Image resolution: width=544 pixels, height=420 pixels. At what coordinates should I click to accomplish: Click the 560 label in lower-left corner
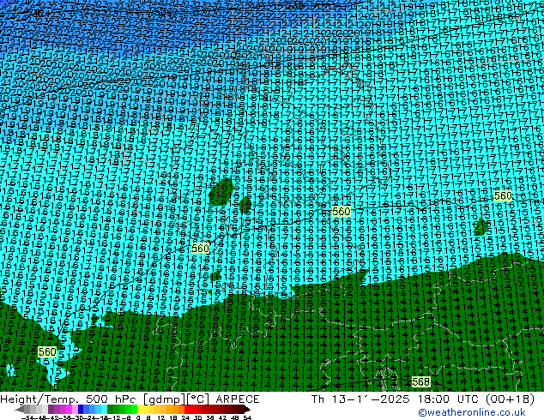pyautogui.click(x=47, y=352)
